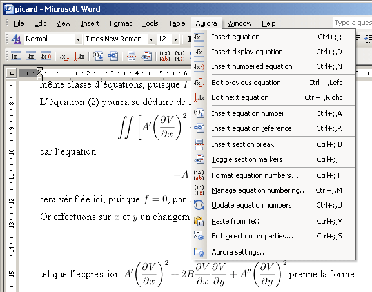Open the View menu
Image resolution: width=372 pixels, height=292 pixels.
coord(63,23)
